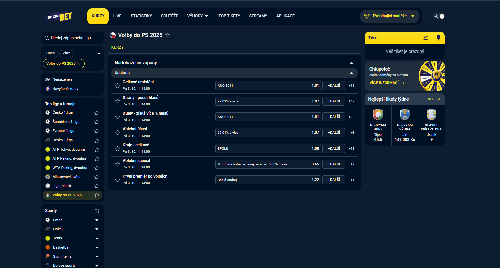
Task: Star the Celkové umístění event
Action: point(117,86)
